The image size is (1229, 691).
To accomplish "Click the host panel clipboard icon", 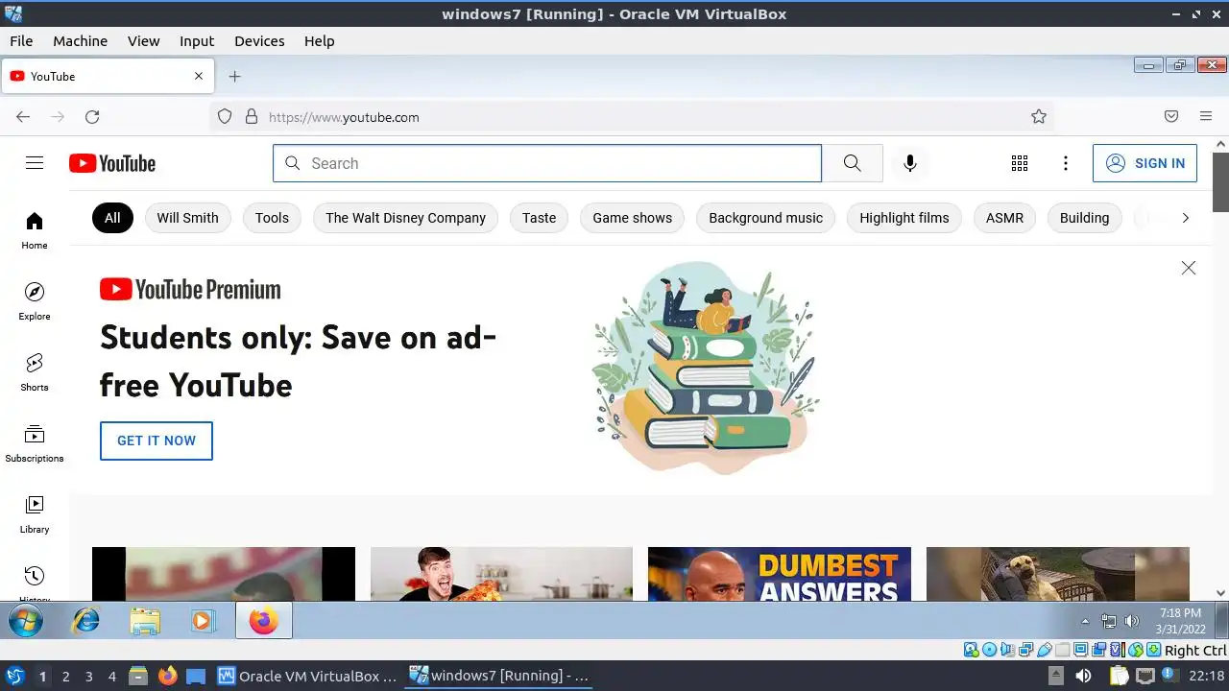I will pos(1120,676).
